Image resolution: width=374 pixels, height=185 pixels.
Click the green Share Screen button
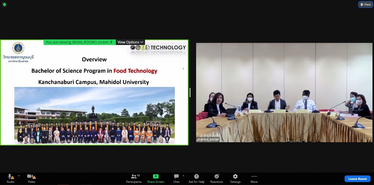point(156,178)
